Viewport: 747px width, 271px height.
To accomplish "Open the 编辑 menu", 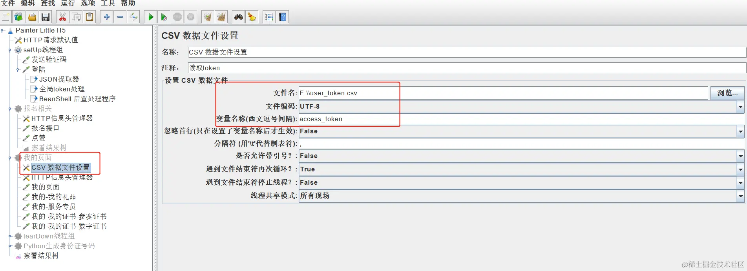I will coord(28,4).
